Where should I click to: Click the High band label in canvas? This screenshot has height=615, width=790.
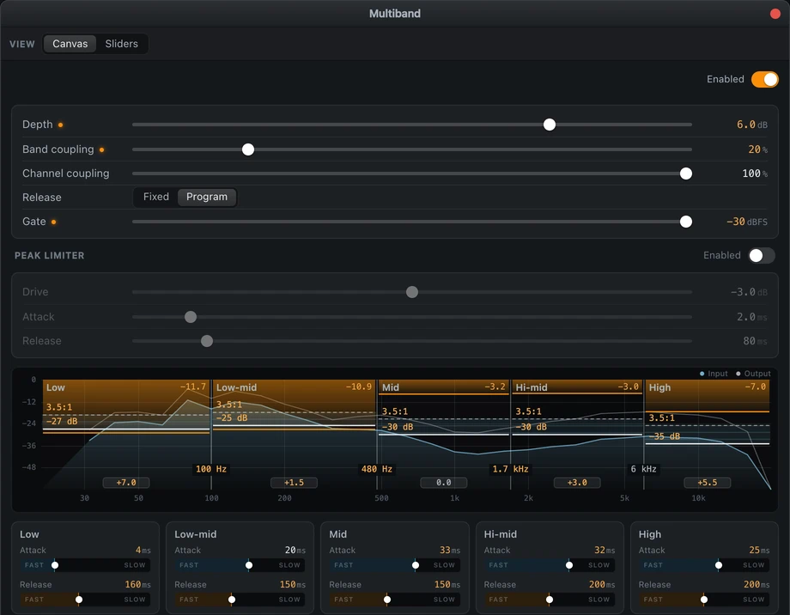pyautogui.click(x=659, y=387)
